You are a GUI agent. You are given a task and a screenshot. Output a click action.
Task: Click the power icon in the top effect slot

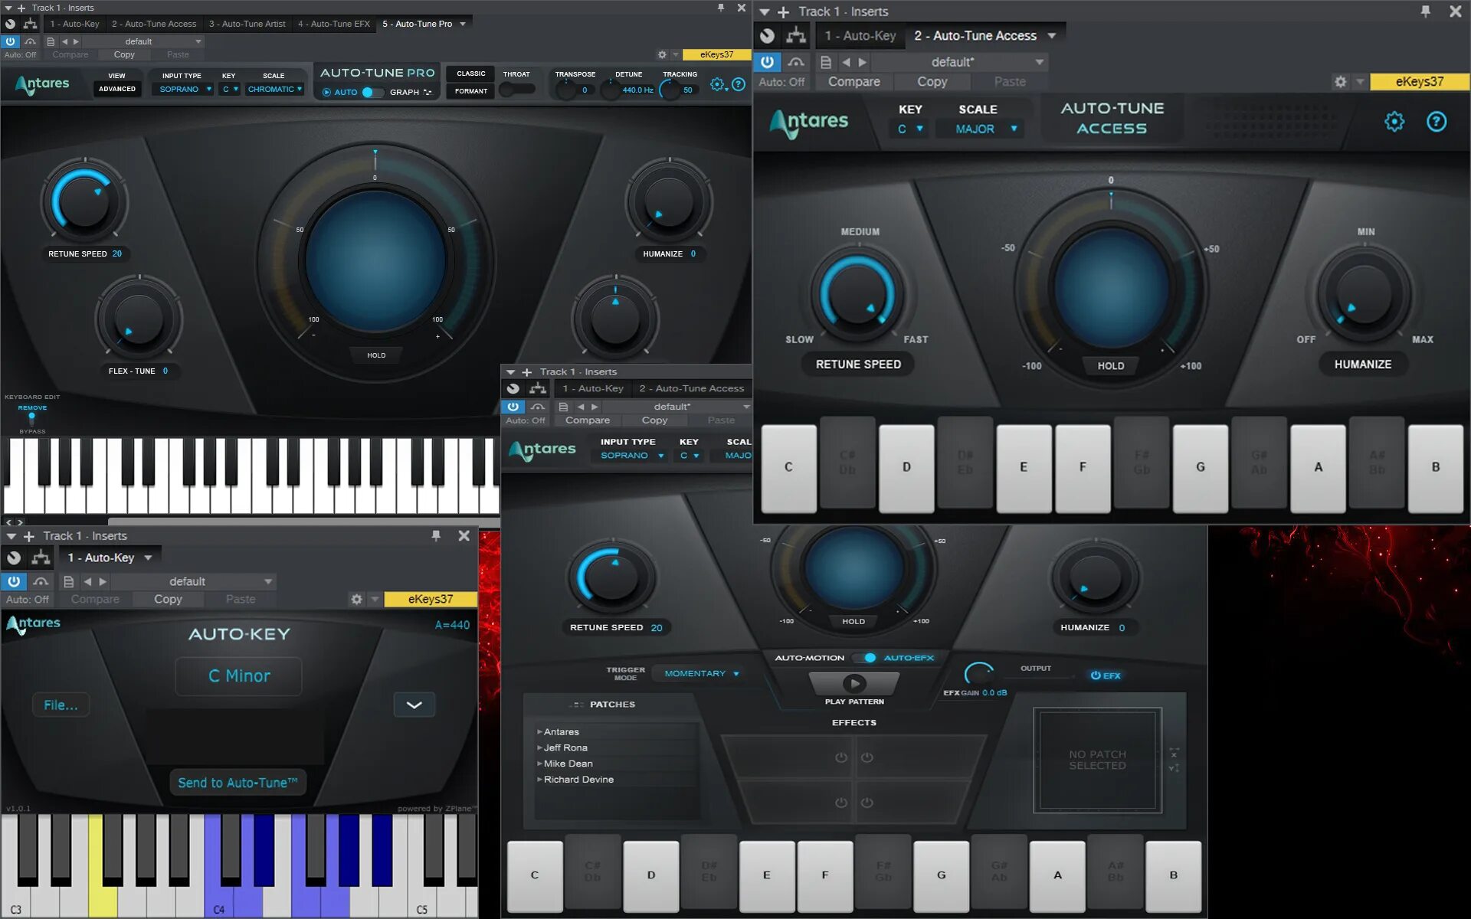pyautogui.click(x=841, y=757)
